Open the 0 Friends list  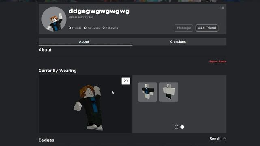click(x=75, y=28)
